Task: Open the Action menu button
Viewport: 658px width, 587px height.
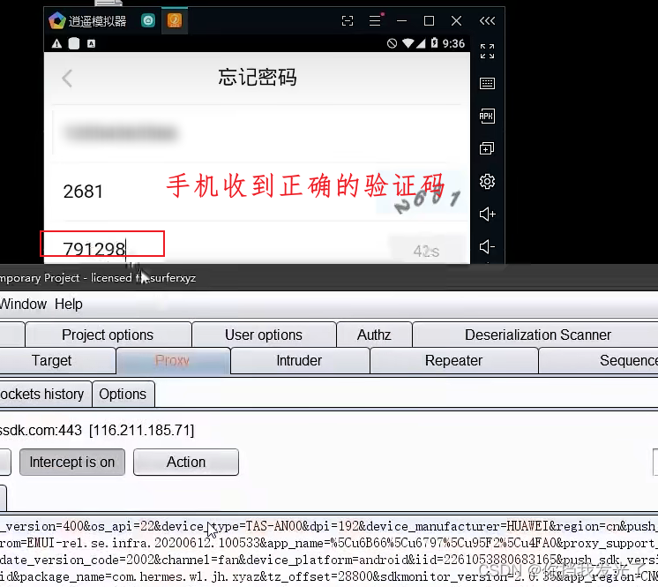Action: click(186, 462)
